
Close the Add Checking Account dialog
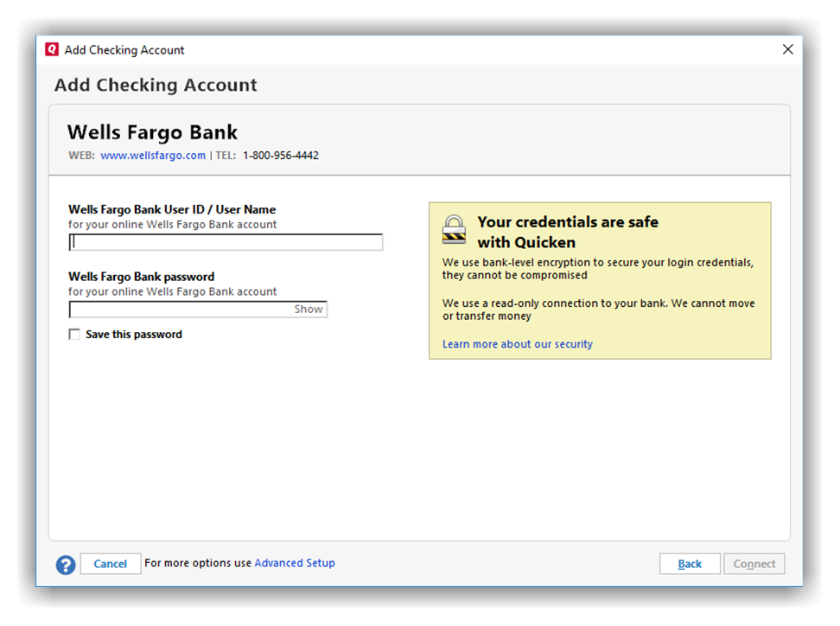coord(787,50)
